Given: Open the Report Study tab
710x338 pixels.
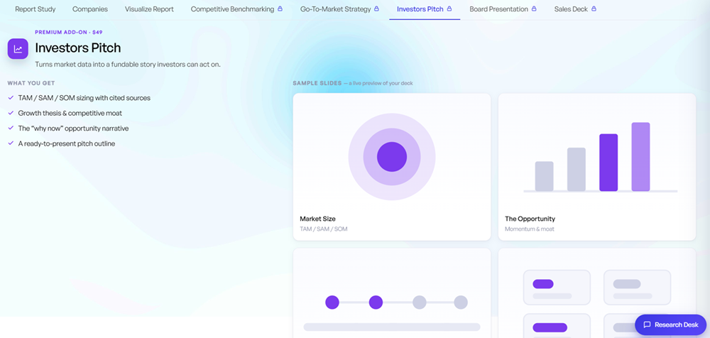Looking at the screenshot, I should coord(35,9).
